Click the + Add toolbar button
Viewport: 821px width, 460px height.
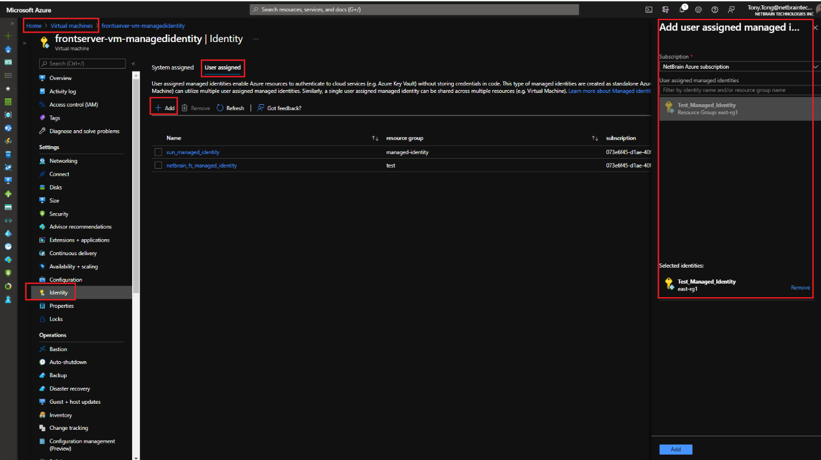pos(165,108)
